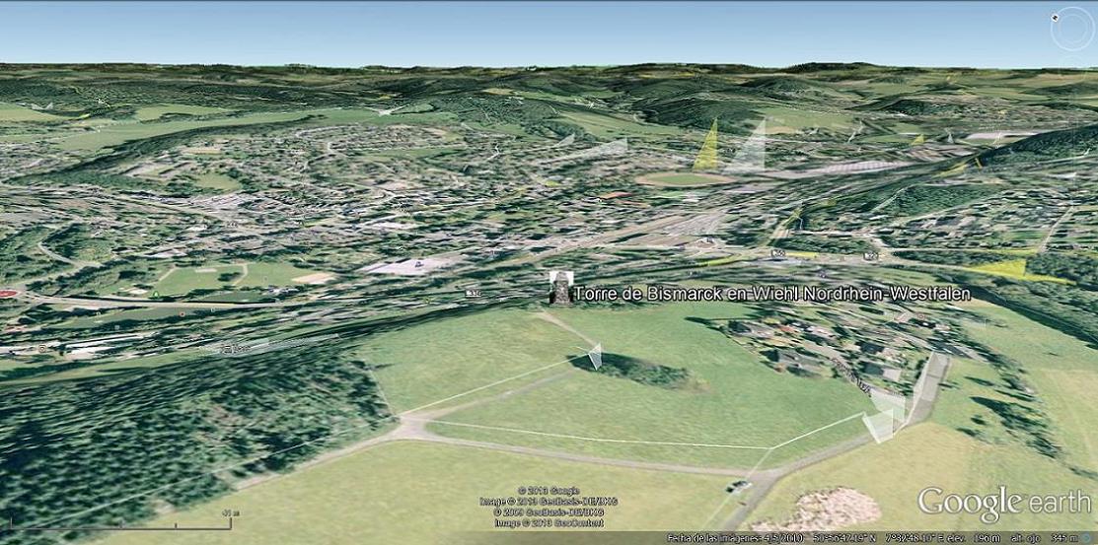This screenshot has width=1098, height=545.
Task: Click the © 2013 Google copyright text
Action: (549, 491)
